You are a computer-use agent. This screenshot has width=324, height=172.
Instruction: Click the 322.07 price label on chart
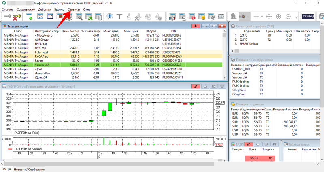(x=220, y=103)
